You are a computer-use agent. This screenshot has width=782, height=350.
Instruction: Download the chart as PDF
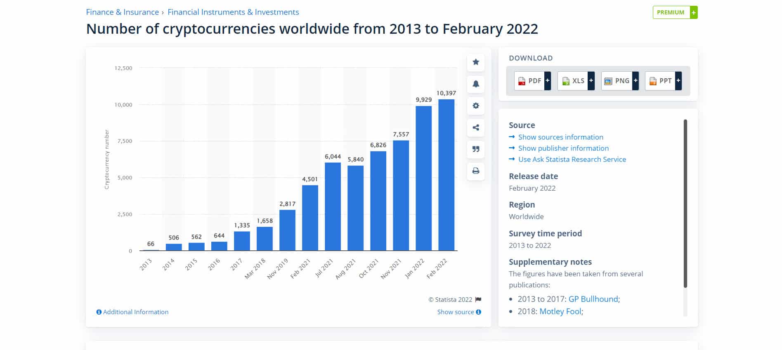pos(532,81)
